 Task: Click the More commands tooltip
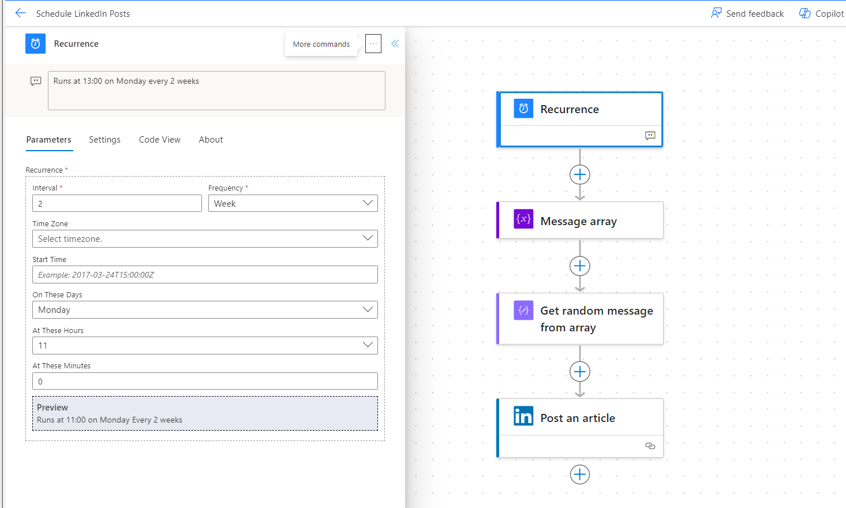coord(321,44)
